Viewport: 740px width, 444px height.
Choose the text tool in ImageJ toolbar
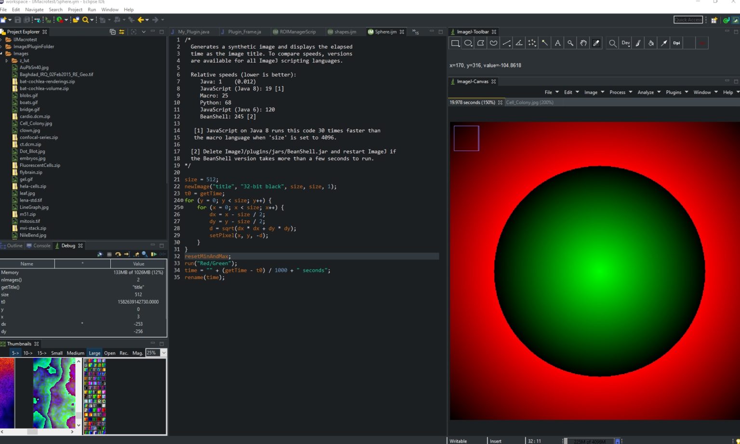pos(557,42)
